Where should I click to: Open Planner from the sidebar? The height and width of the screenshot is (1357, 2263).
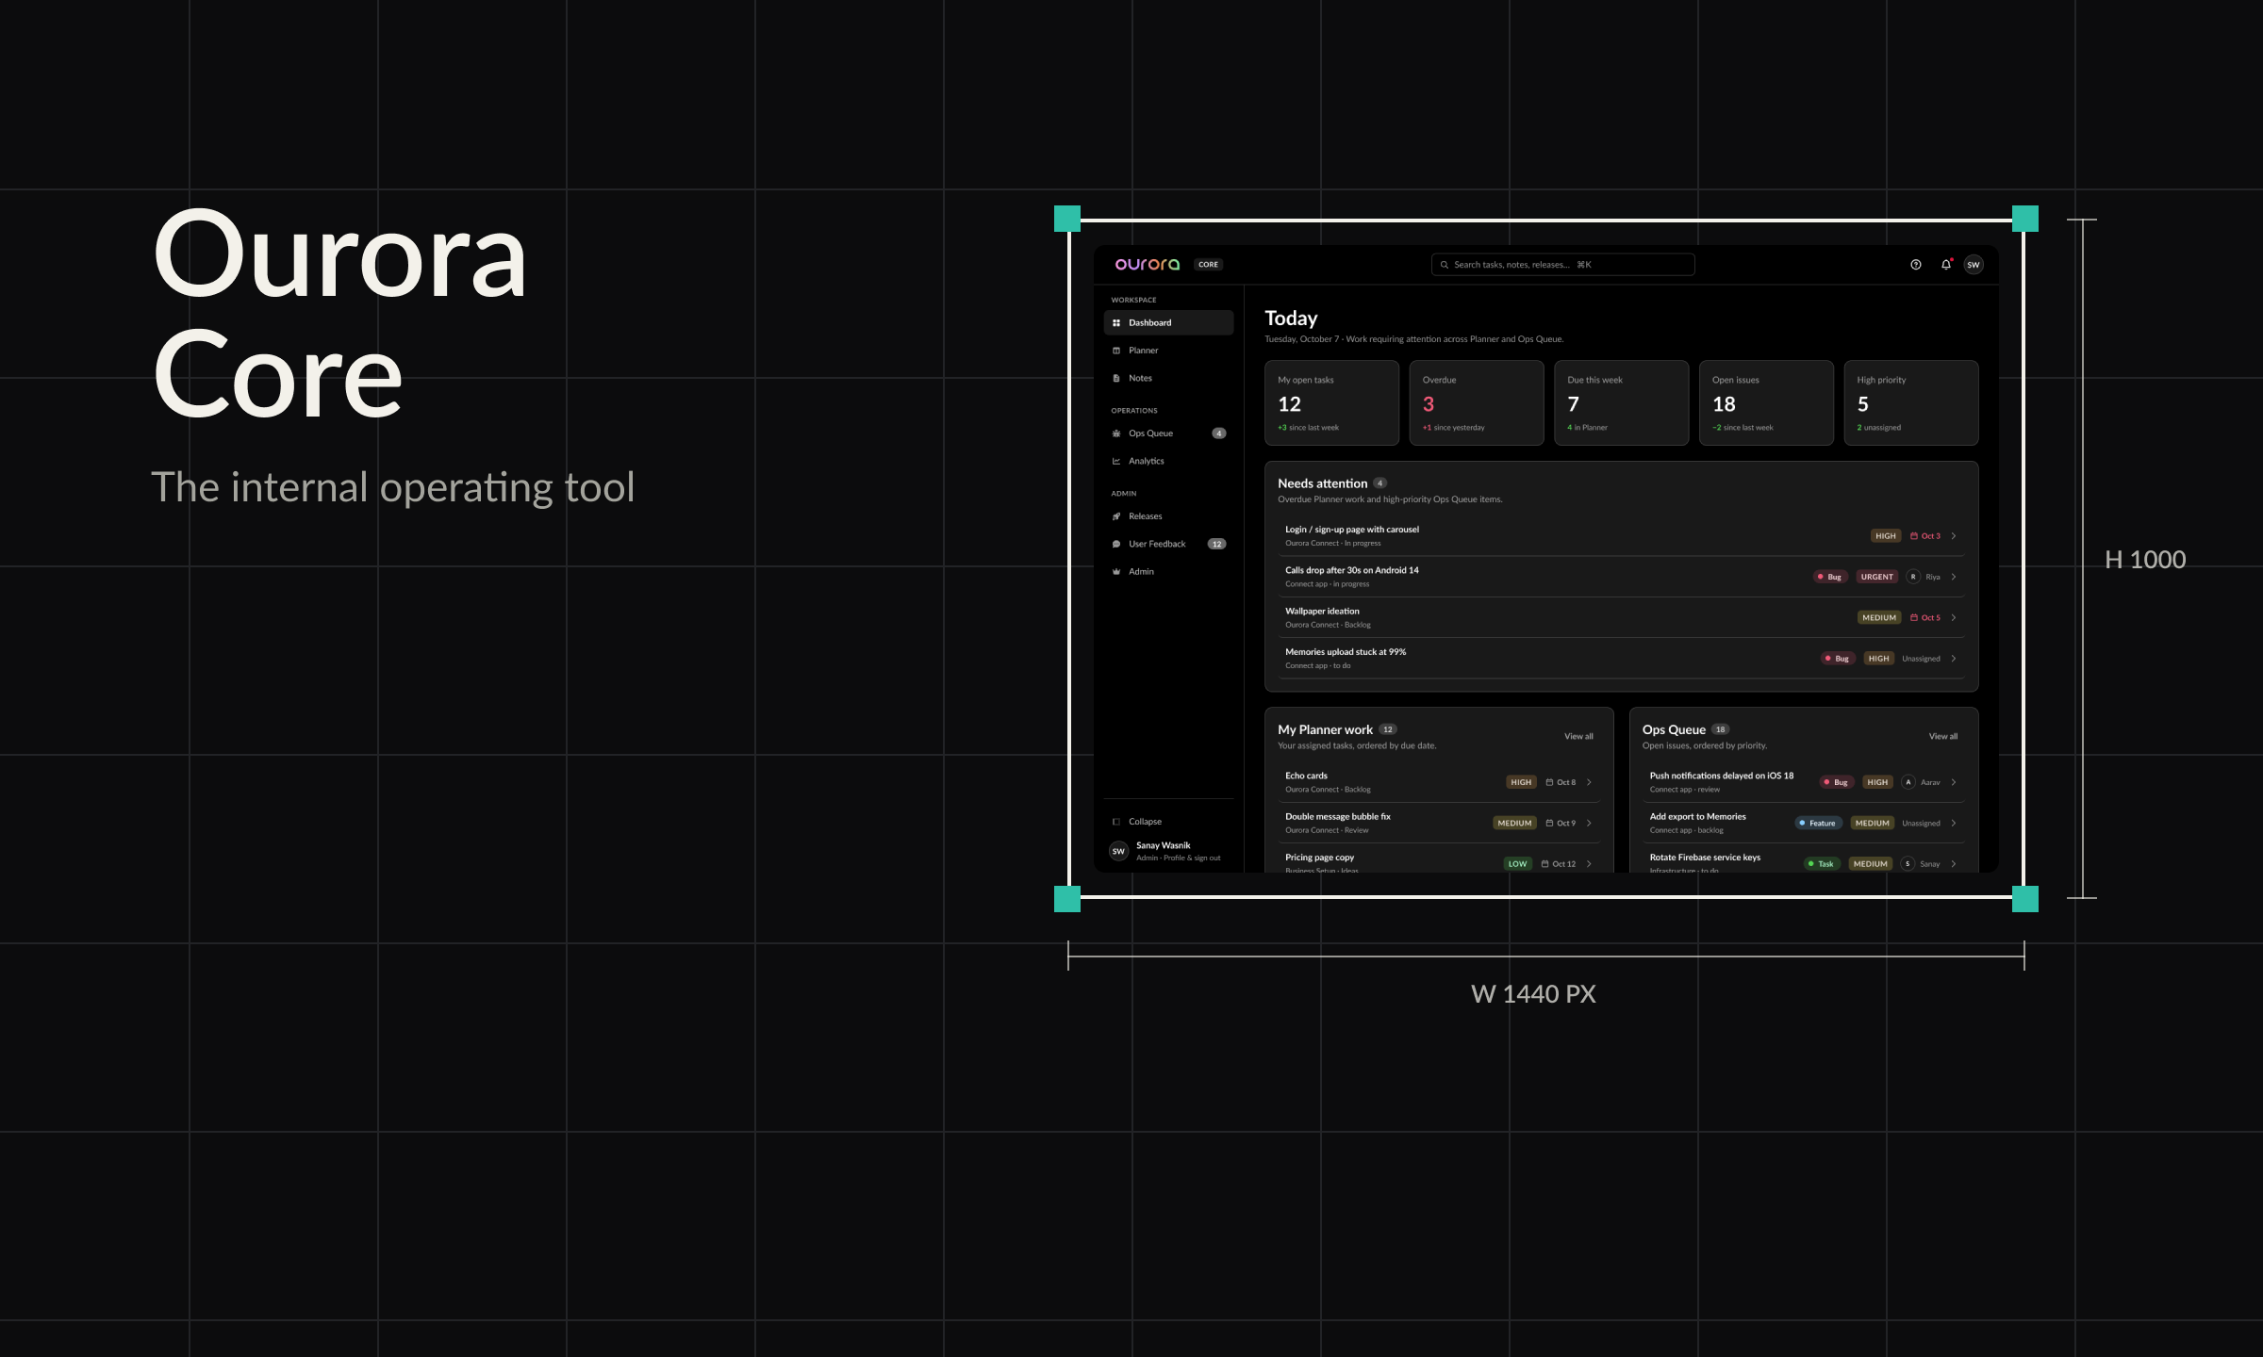pyautogui.click(x=1168, y=351)
